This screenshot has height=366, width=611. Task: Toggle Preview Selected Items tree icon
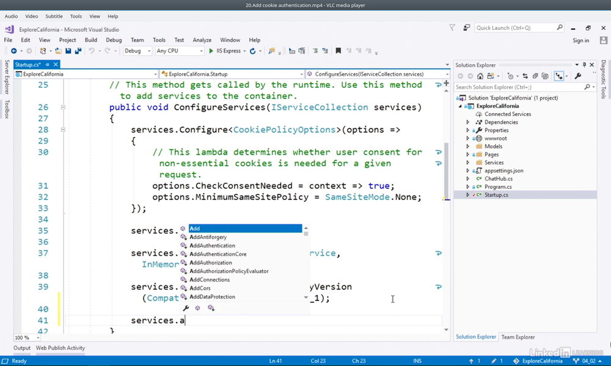pyautogui.click(x=559, y=76)
